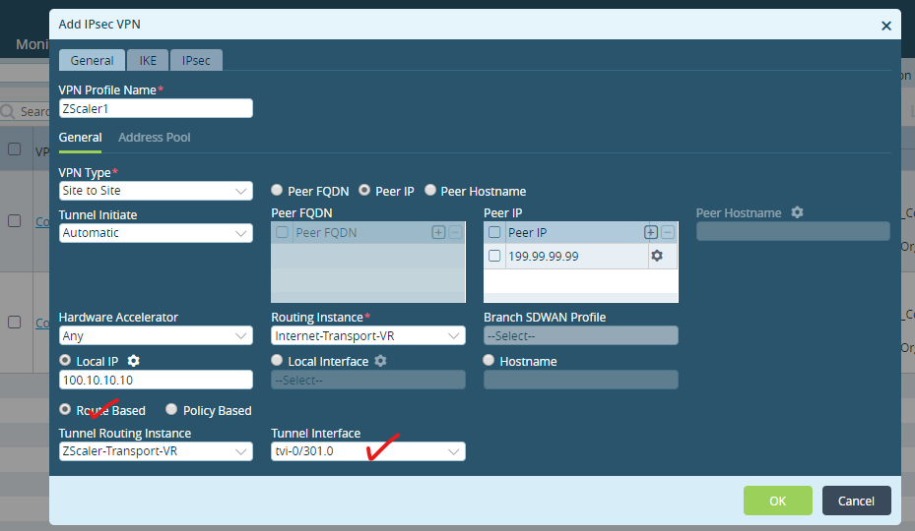Check the box for 199.99.99.99 row
The height and width of the screenshot is (531, 915).
click(494, 256)
